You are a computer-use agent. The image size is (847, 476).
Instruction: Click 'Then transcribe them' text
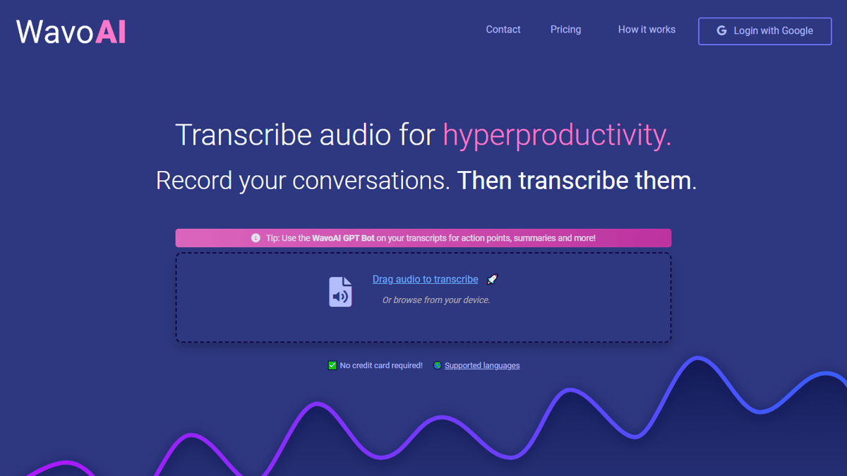[574, 181]
